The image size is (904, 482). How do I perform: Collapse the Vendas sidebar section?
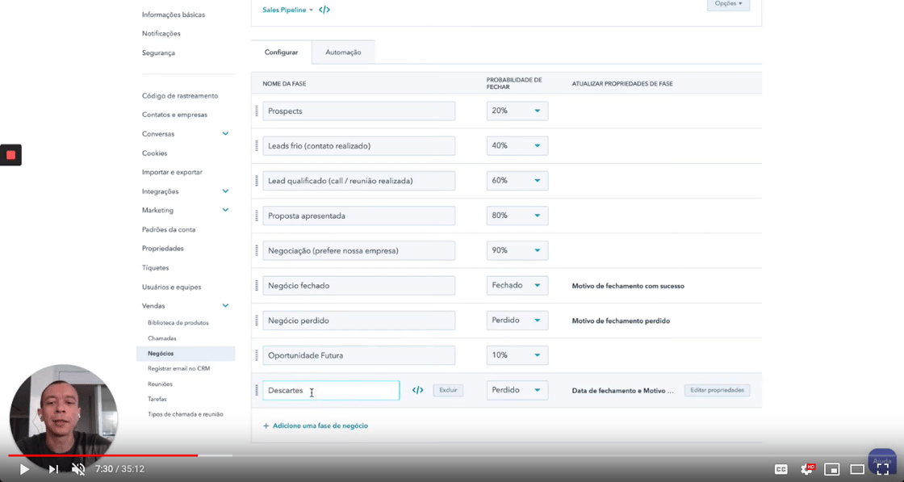coord(225,305)
